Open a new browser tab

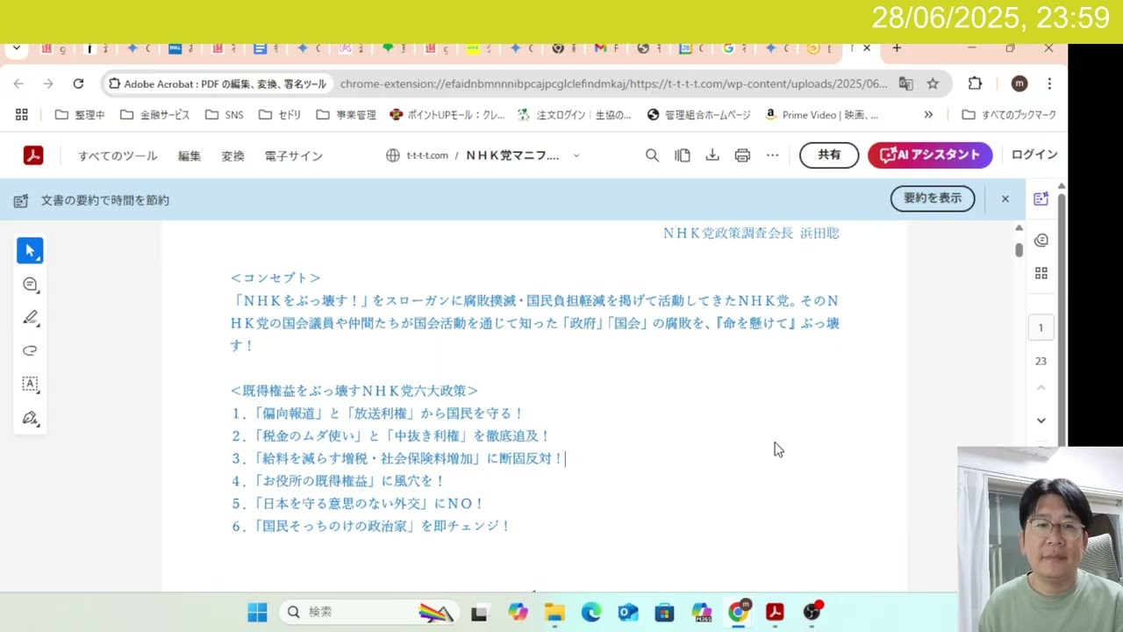pyautogui.click(x=897, y=48)
